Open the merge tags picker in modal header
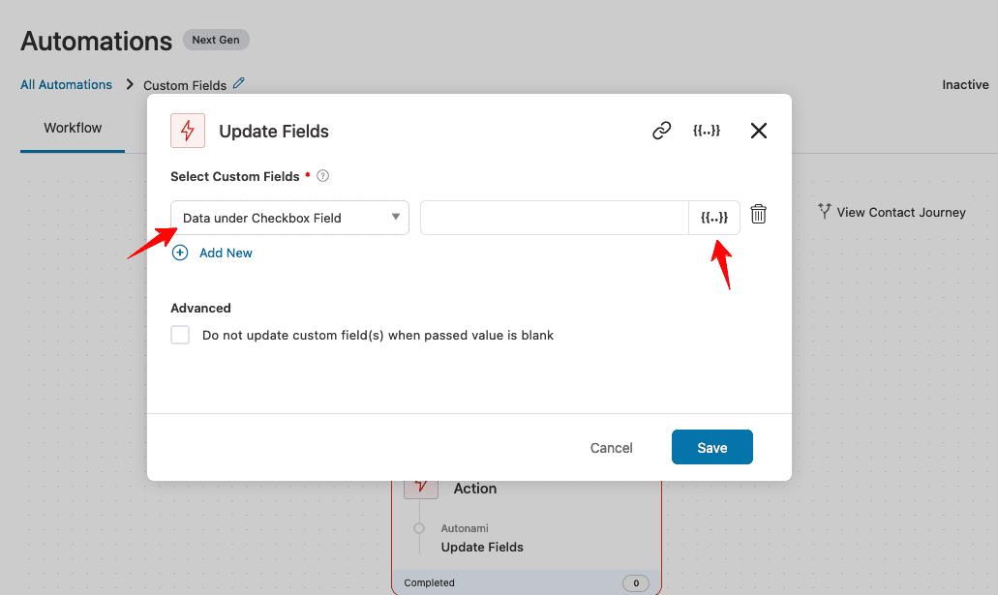This screenshot has height=595, width=998. [x=708, y=130]
